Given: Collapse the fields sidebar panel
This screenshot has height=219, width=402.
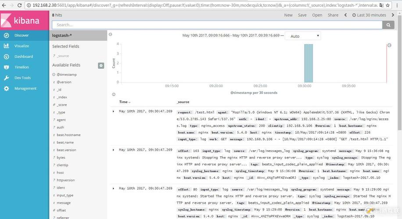Looking at the screenshot, I should tap(110, 34).
